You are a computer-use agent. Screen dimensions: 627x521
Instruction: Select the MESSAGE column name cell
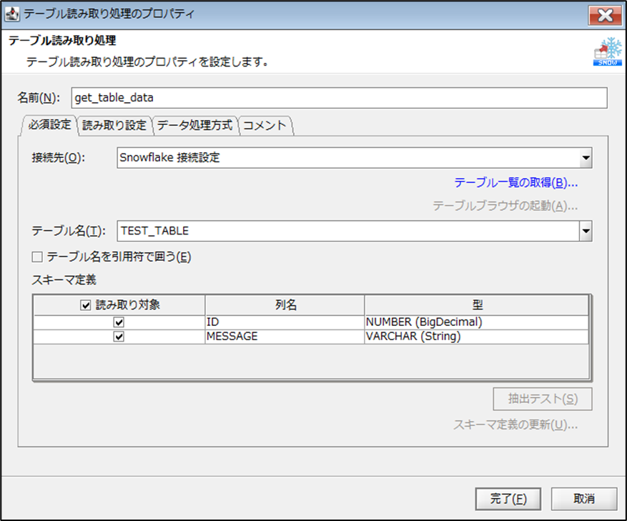[285, 337]
